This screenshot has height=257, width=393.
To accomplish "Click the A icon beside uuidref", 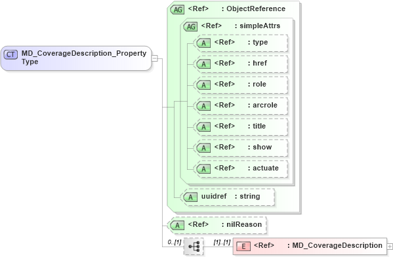I will coord(190,197).
